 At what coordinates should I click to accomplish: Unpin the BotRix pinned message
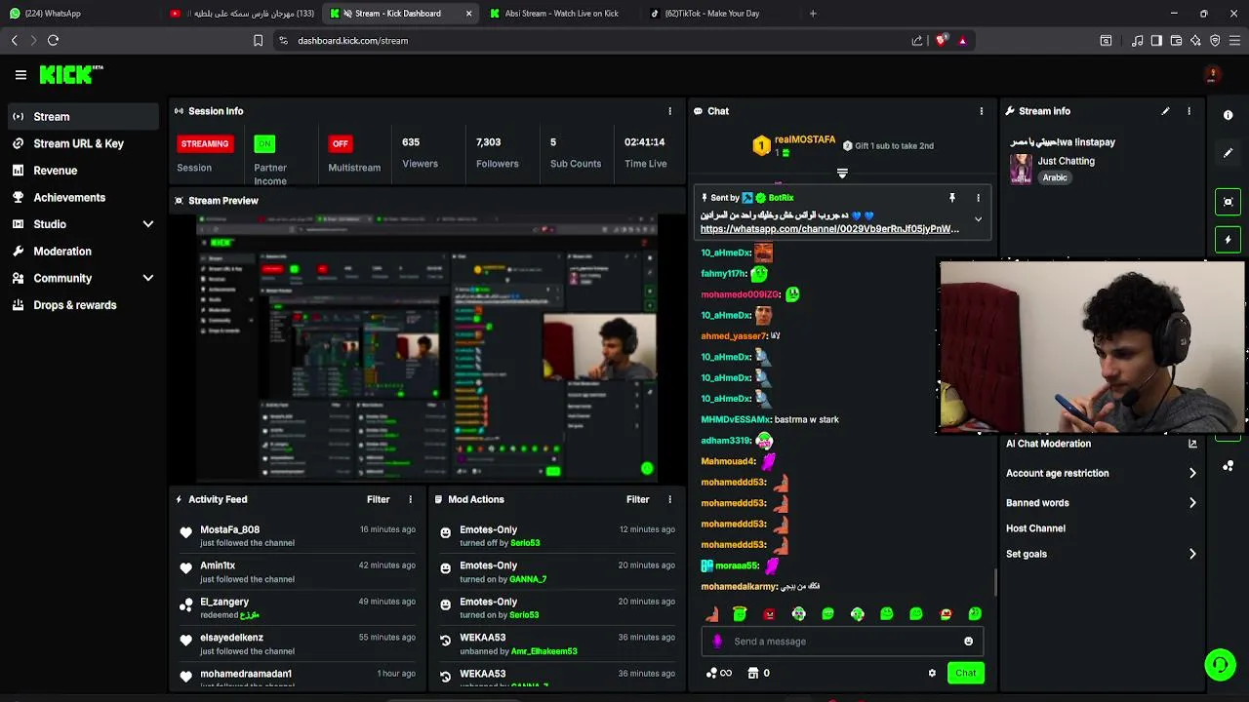(x=951, y=198)
